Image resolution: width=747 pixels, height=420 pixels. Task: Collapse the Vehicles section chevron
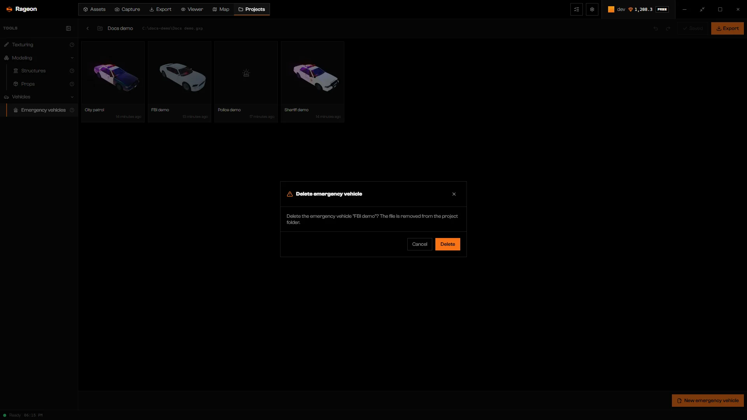point(72,97)
